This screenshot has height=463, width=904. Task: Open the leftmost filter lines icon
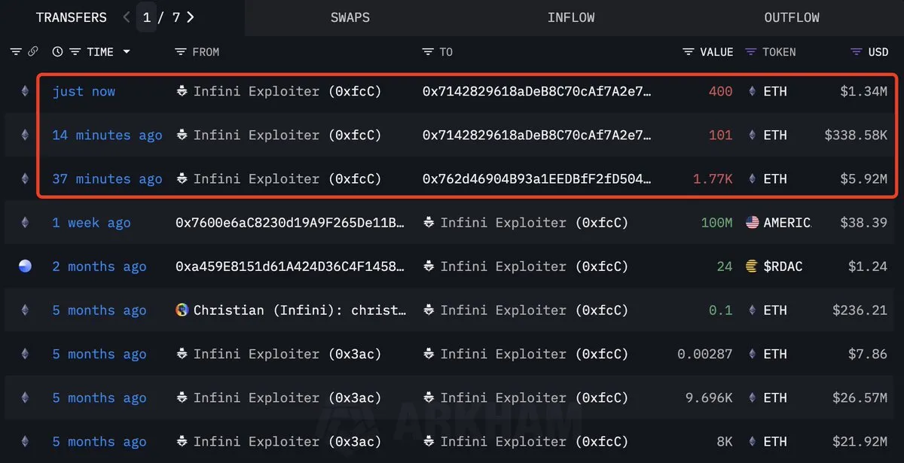(16, 52)
